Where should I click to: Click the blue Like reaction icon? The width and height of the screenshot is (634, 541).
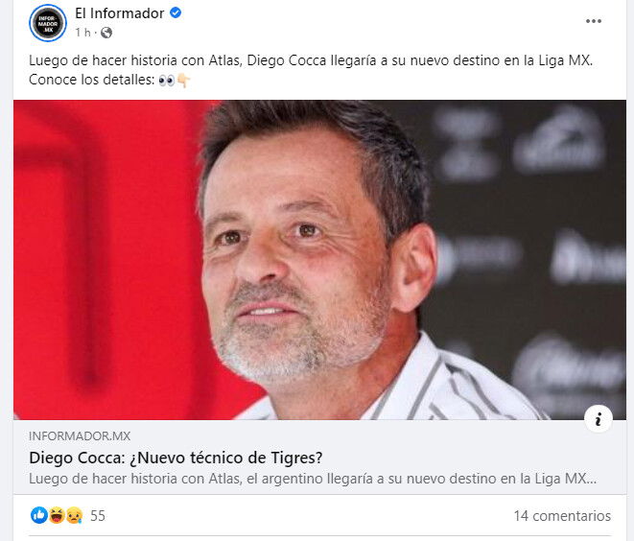tap(39, 515)
